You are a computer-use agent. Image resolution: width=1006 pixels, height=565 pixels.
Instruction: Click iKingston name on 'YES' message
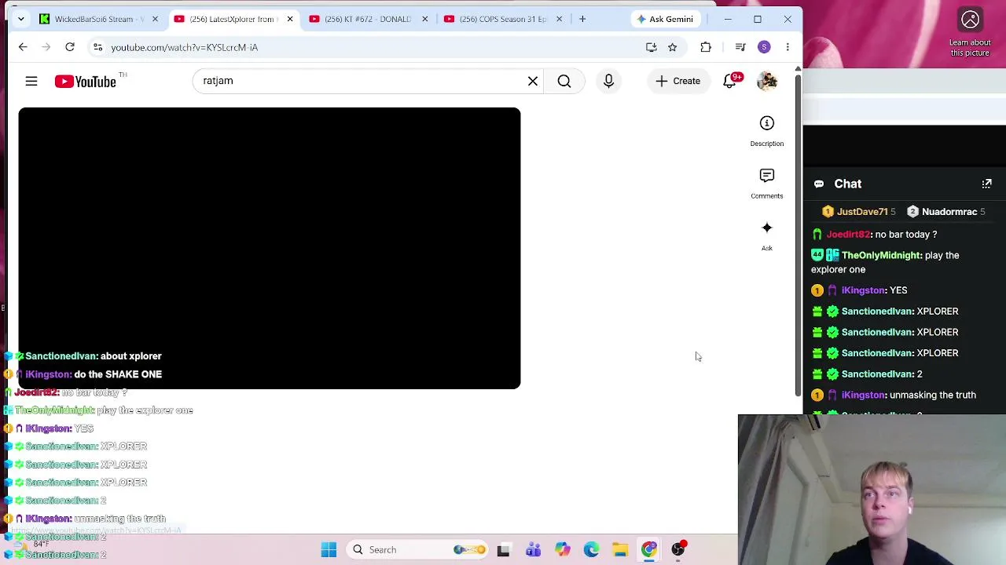tap(864, 290)
